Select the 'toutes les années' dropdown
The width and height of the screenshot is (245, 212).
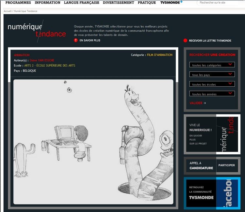[212, 94]
